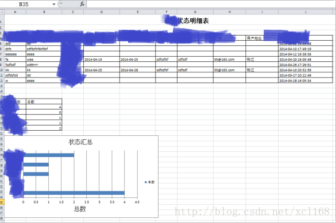Select column E header
Viewport: 336px width, 223px height.
pos(138,12)
